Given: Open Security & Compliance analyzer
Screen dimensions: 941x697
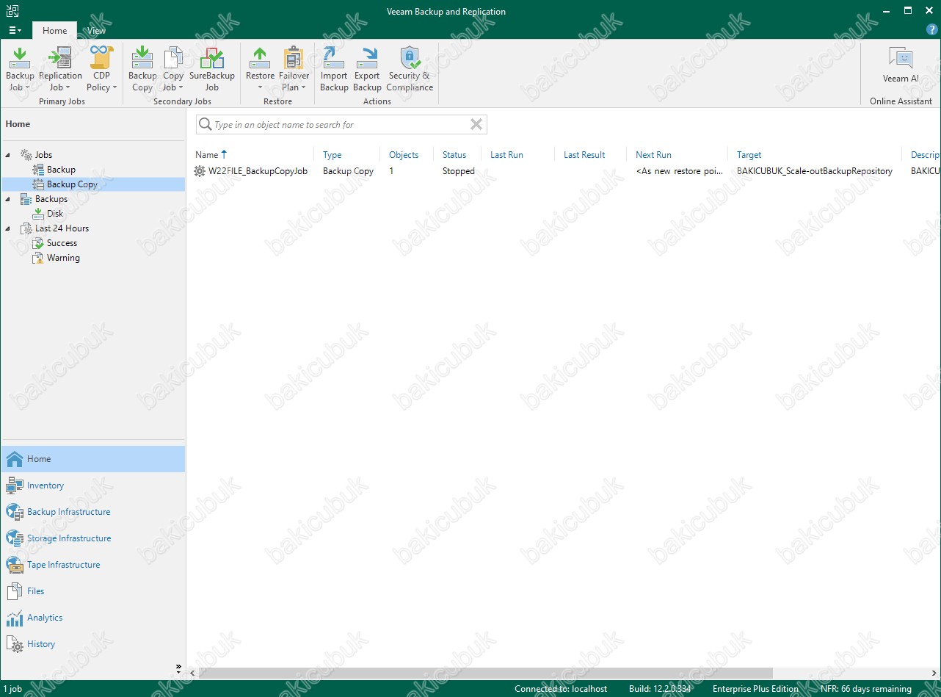Looking at the screenshot, I should (x=410, y=69).
